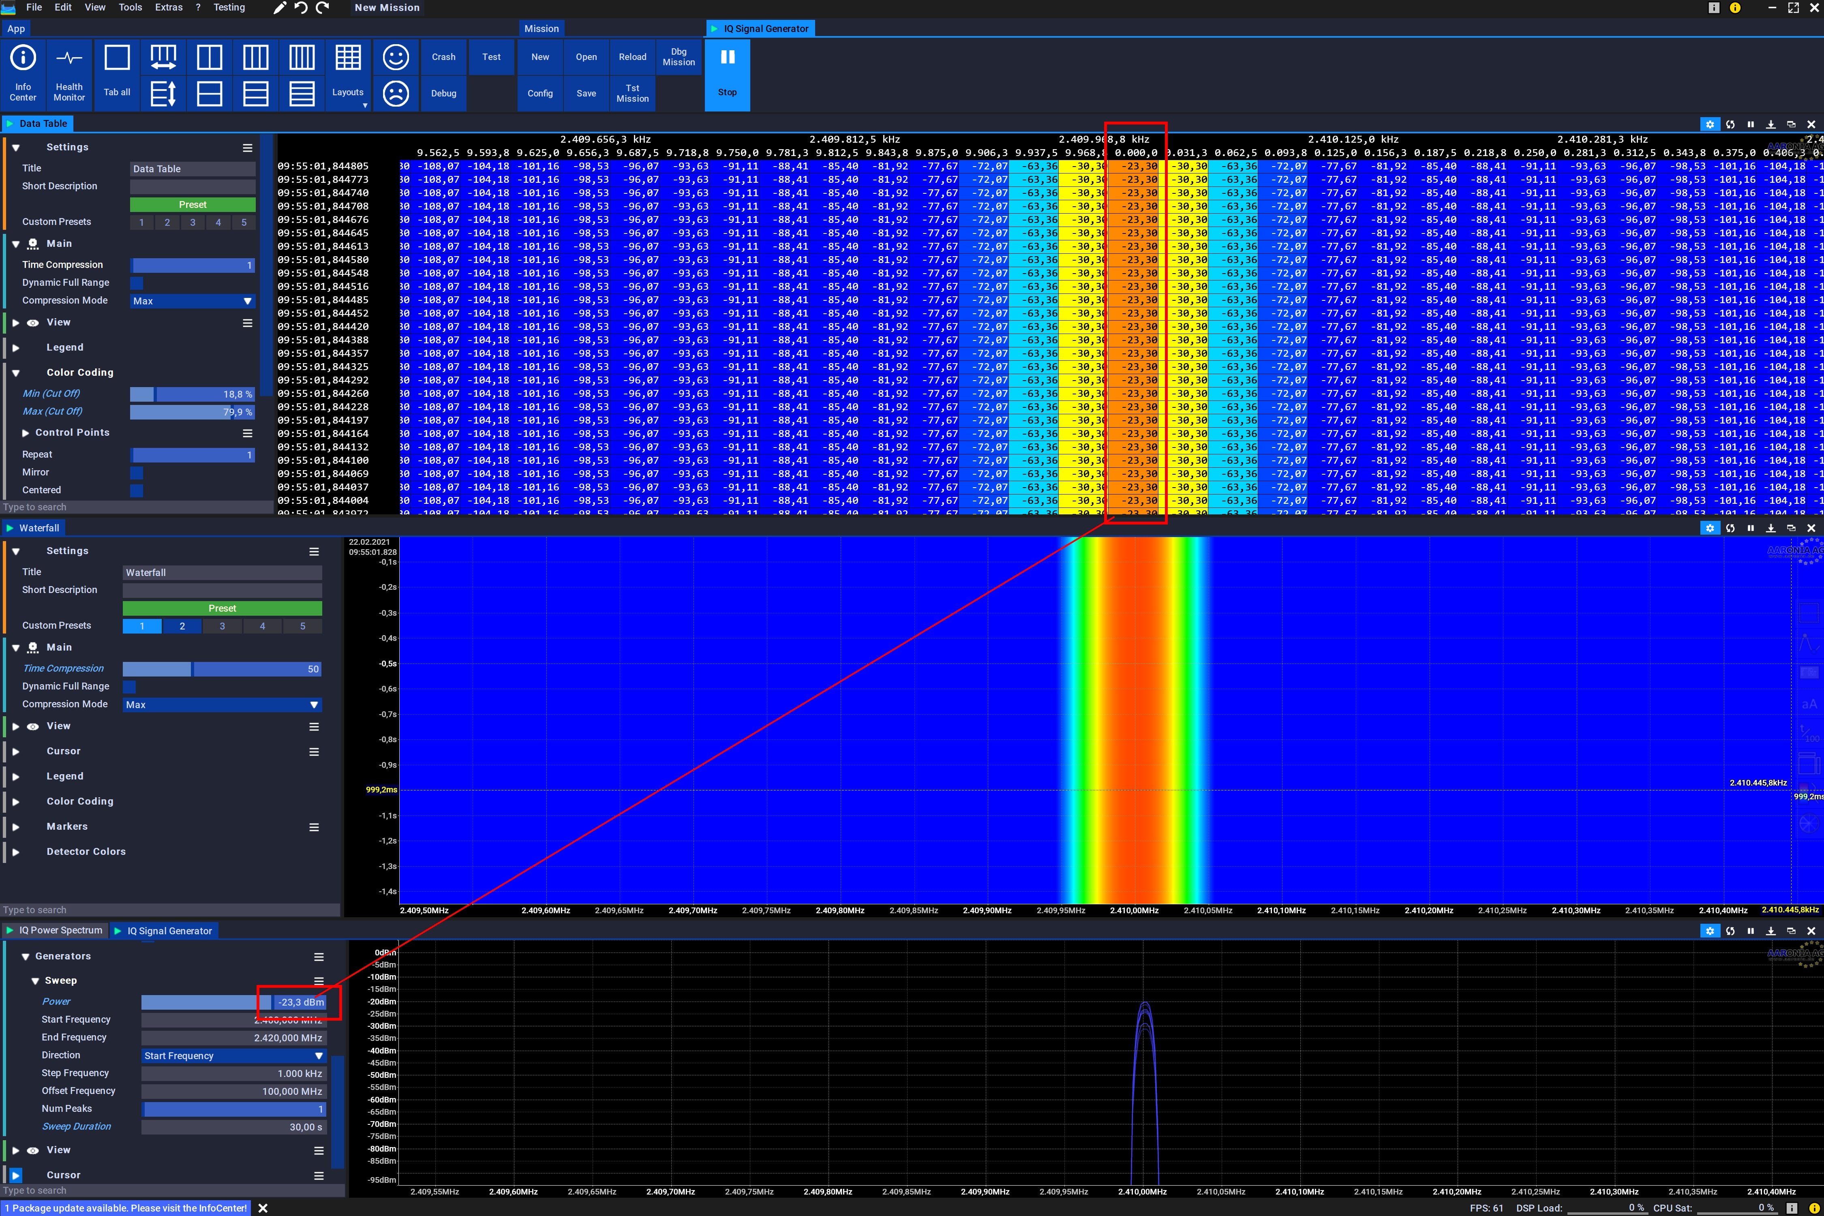Click the pencil edit icon in menu bar
The width and height of the screenshot is (1824, 1216).
coord(280,8)
